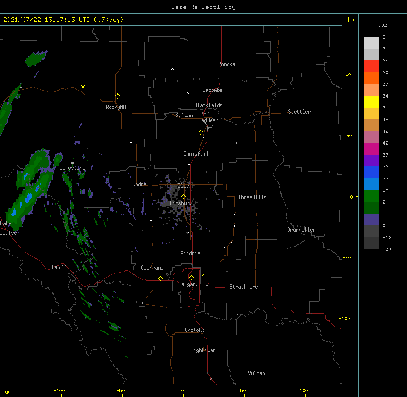Click the Sundre town label
Image resolution: width=407 pixels, height=397 pixels.
click(138, 184)
